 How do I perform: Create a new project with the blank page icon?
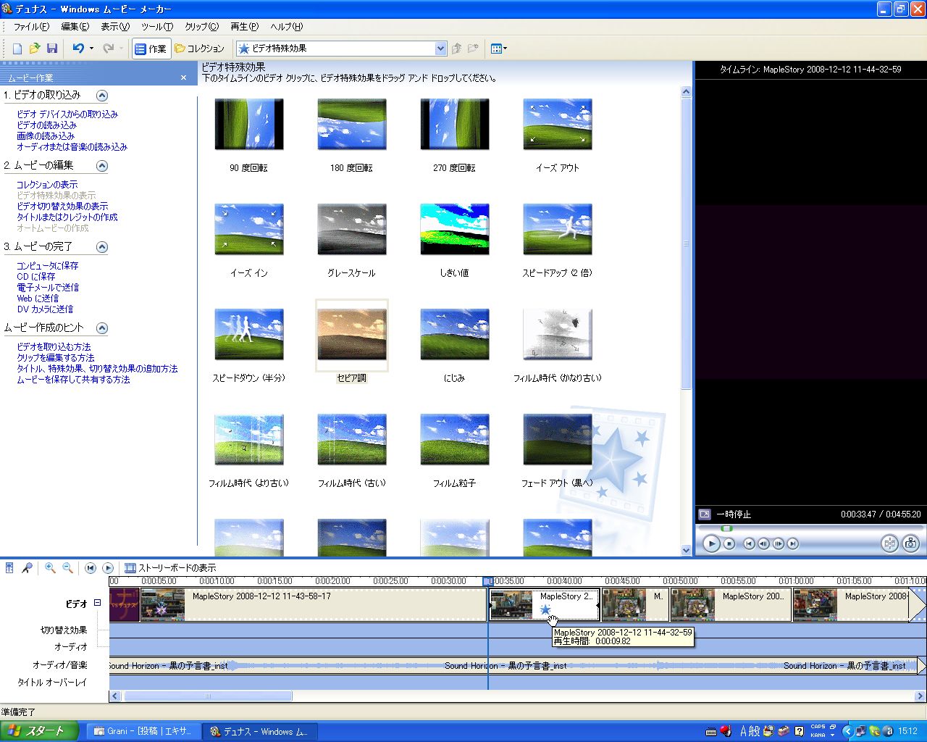[17, 49]
